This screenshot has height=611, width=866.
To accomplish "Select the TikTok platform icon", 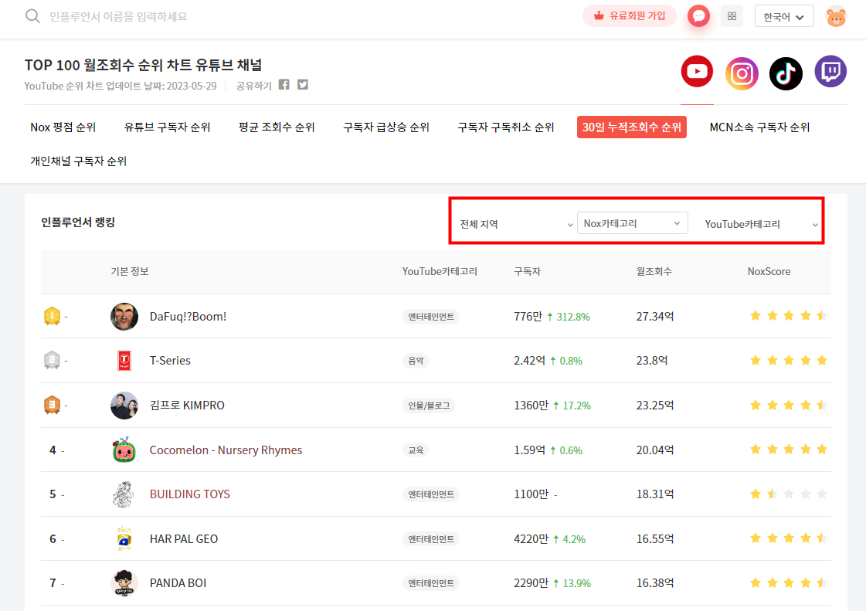I will 786,73.
